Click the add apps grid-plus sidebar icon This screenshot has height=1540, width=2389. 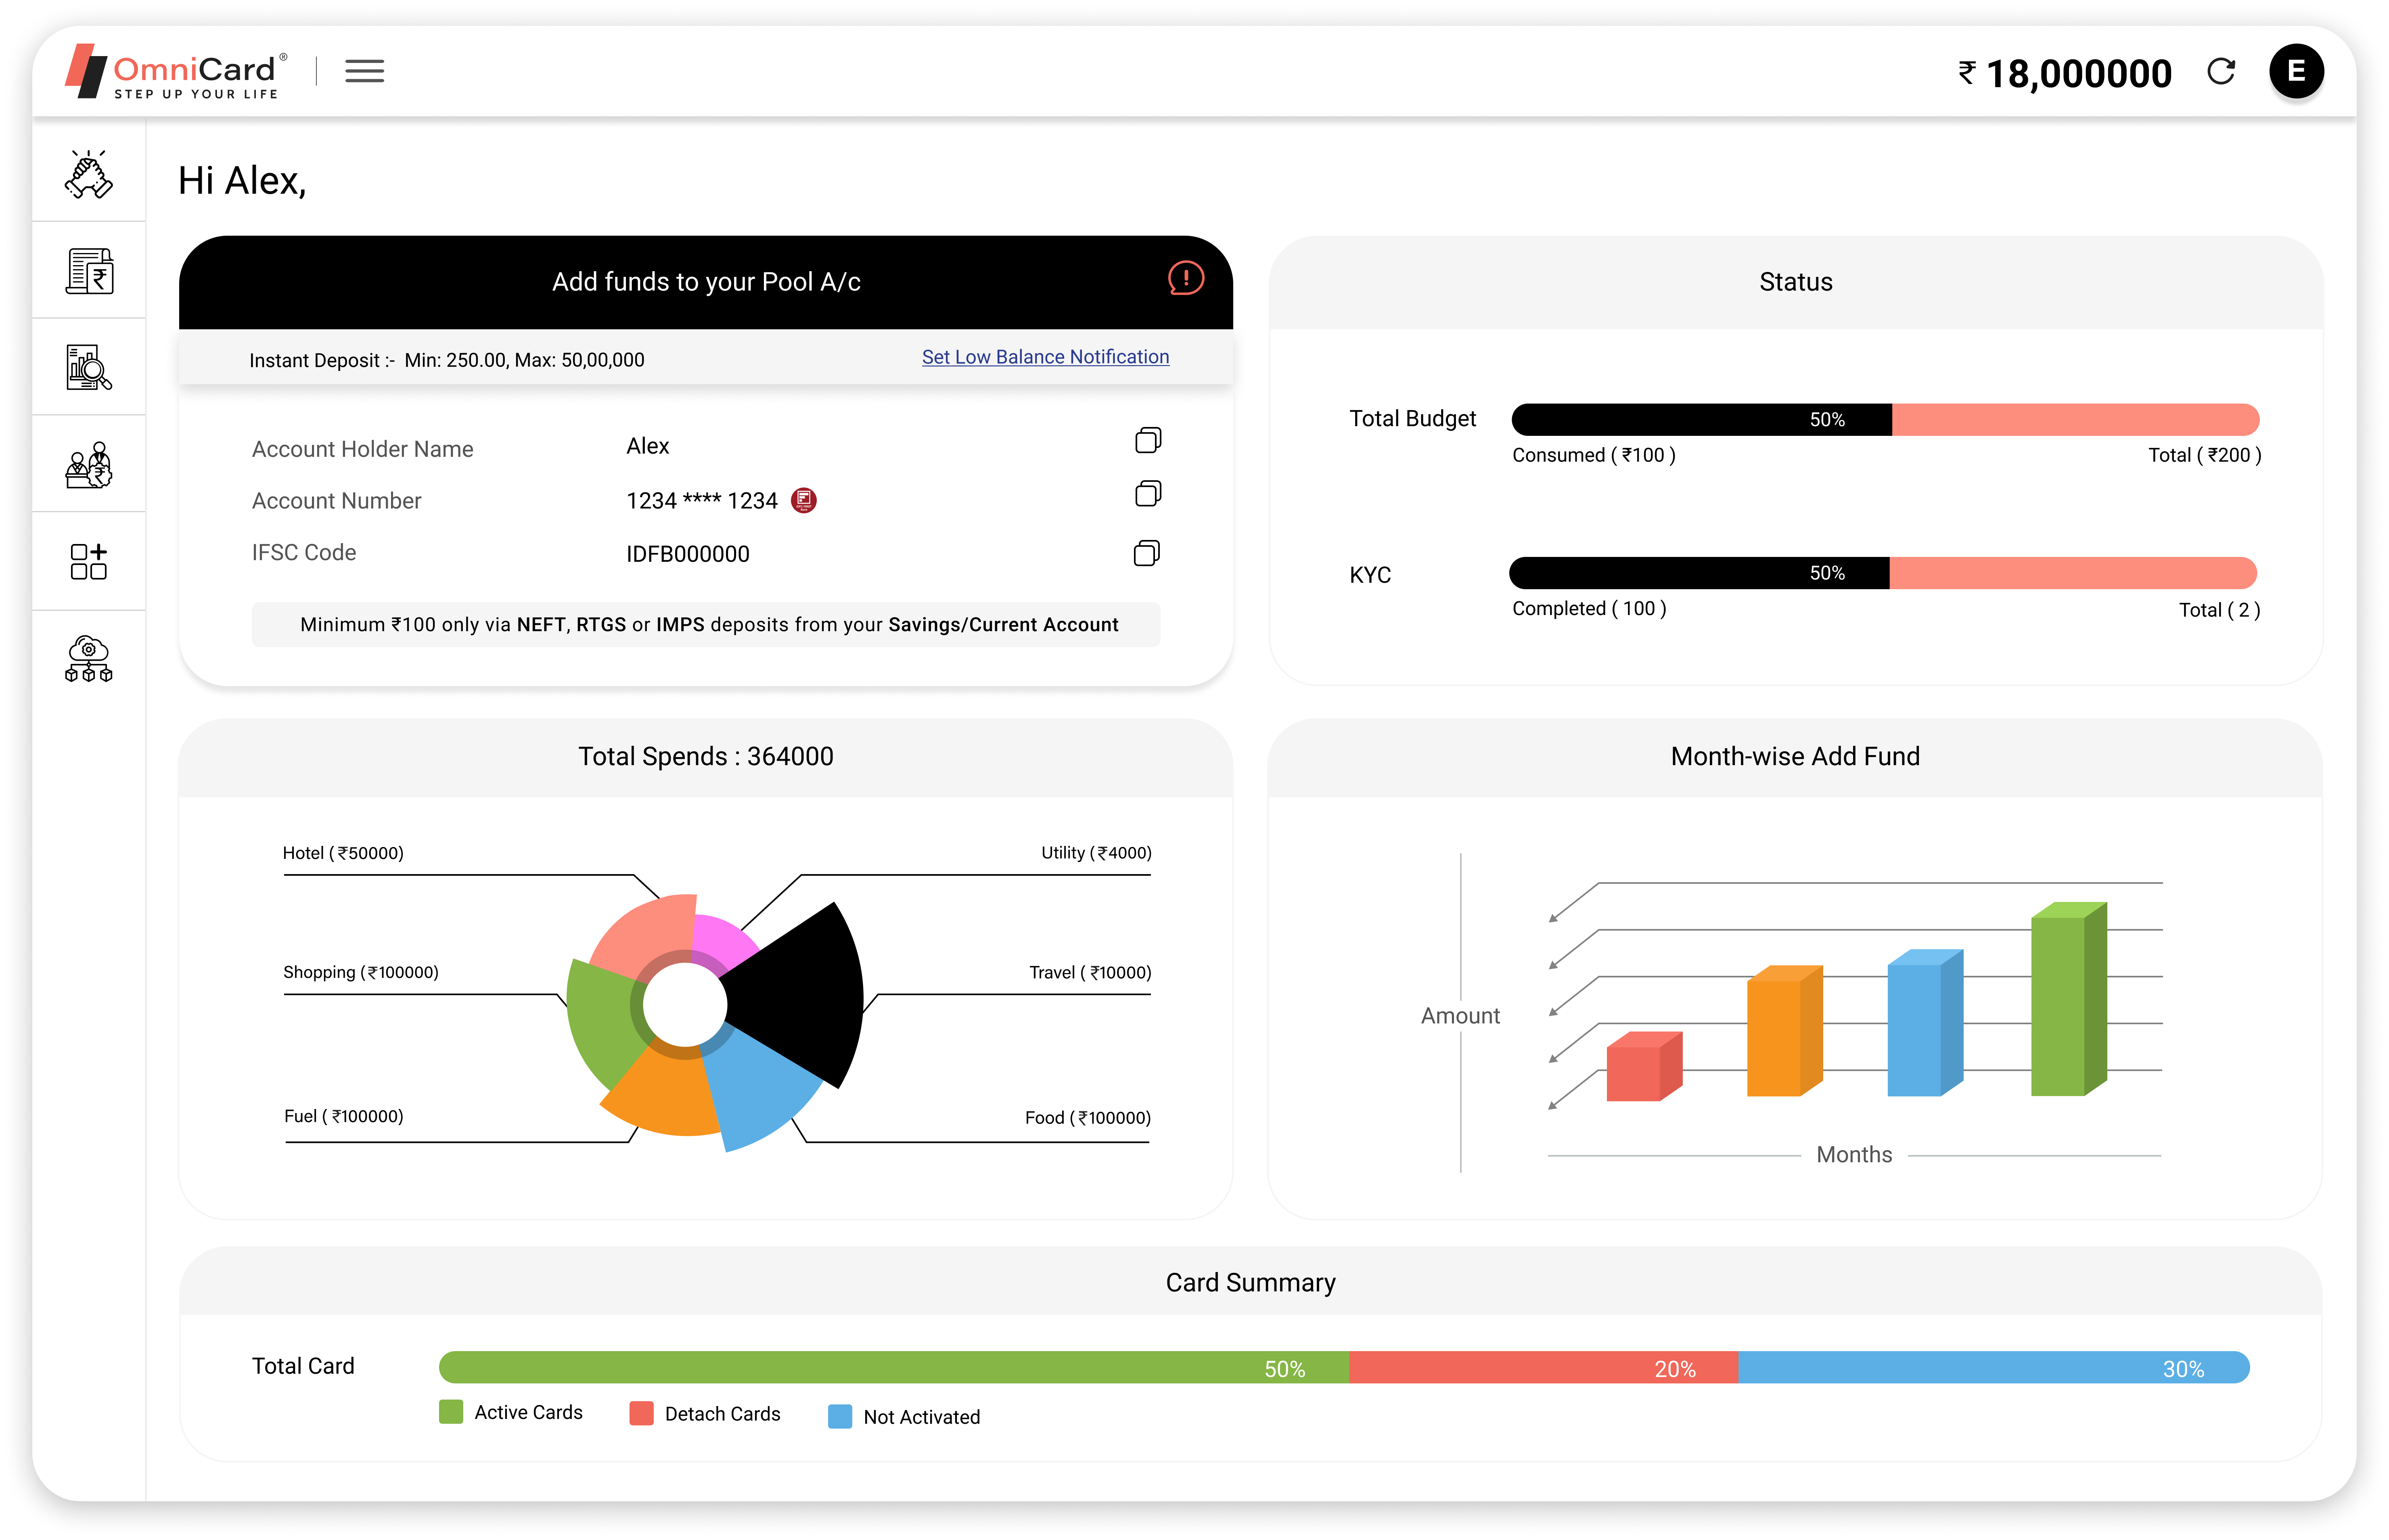[x=89, y=562]
